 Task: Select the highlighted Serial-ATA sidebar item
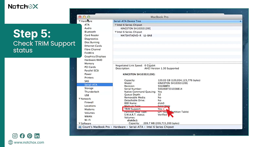click(x=95, y=85)
